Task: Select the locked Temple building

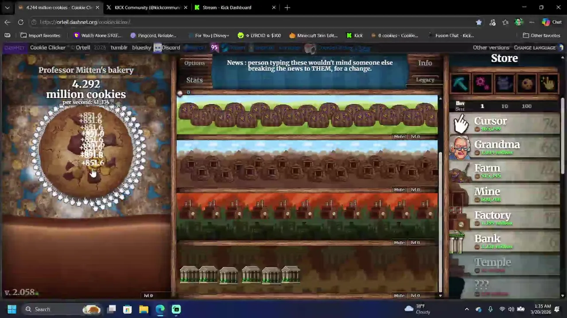Action: [505, 265]
